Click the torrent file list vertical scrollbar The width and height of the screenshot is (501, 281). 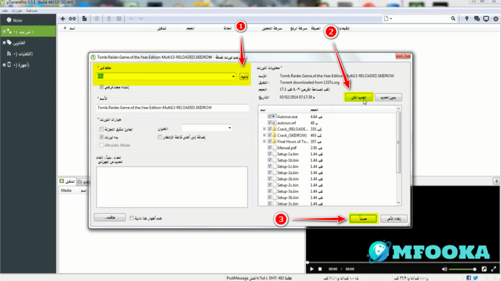click(399, 156)
